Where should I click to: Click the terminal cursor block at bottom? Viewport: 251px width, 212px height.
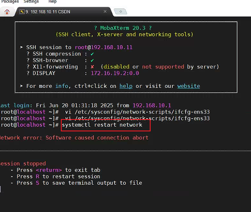click(x=0, y=189)
